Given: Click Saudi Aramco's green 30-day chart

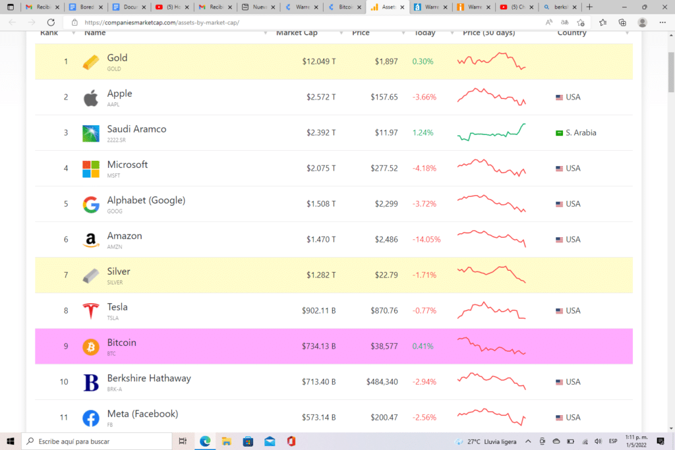Looking at the screenshot, I should [x=491, y=132].
